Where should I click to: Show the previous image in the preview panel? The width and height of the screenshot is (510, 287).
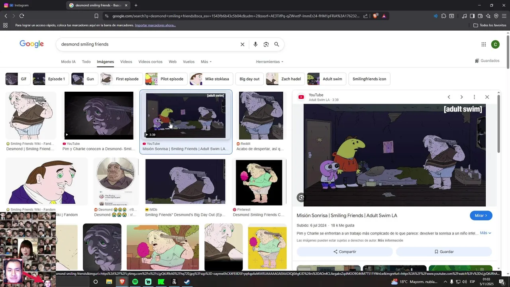(x=449, y=97)
